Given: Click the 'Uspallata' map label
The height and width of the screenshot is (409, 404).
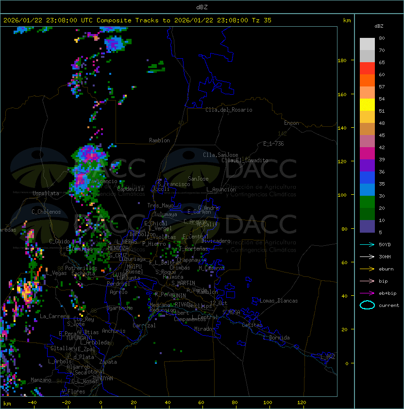Looking at the screenshot, I should tap(46, 193).
